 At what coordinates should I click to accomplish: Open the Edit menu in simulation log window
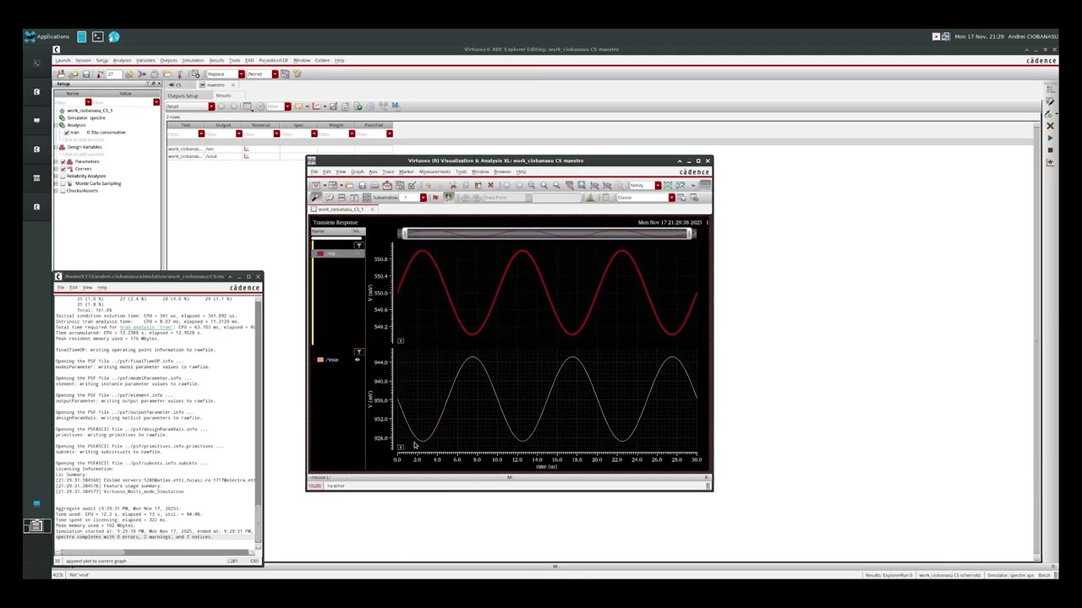point(74,288)
